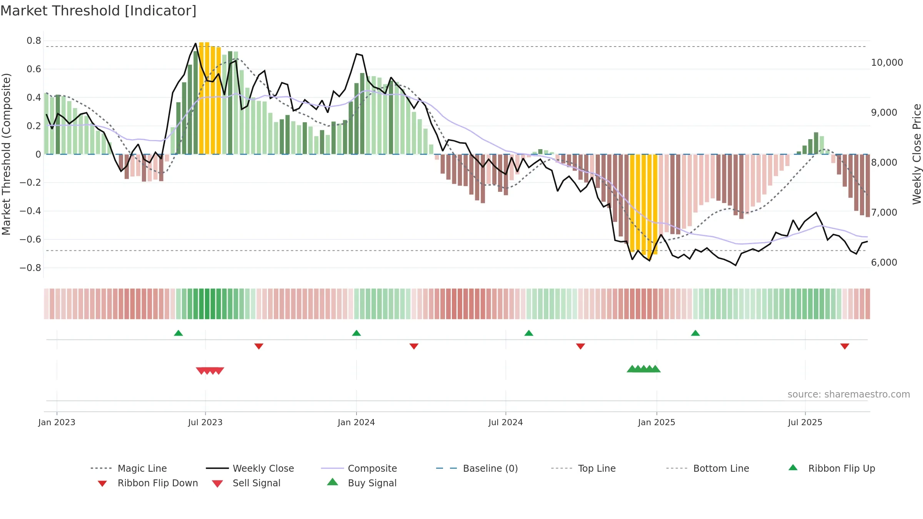923x519 pixels.
Task: Click the −0.6 left axis tick
Action: [x=30, y=240]
